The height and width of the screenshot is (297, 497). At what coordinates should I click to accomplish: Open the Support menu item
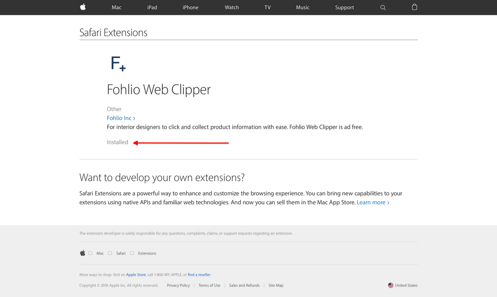point(345,7)
